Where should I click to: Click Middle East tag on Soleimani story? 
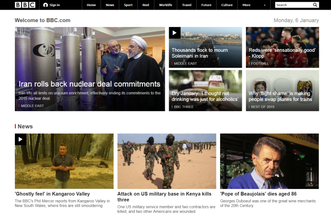[185, 63]
